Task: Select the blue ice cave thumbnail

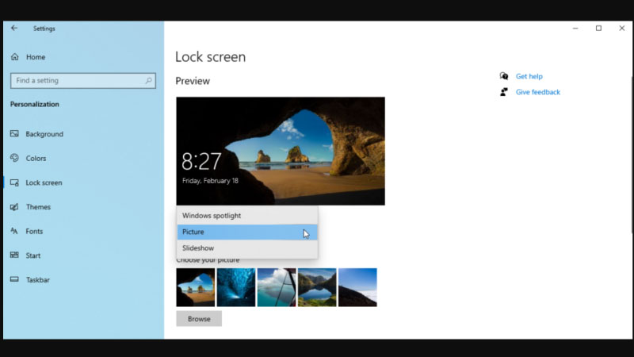Action: pyautogui.click(x=236, y=287)
